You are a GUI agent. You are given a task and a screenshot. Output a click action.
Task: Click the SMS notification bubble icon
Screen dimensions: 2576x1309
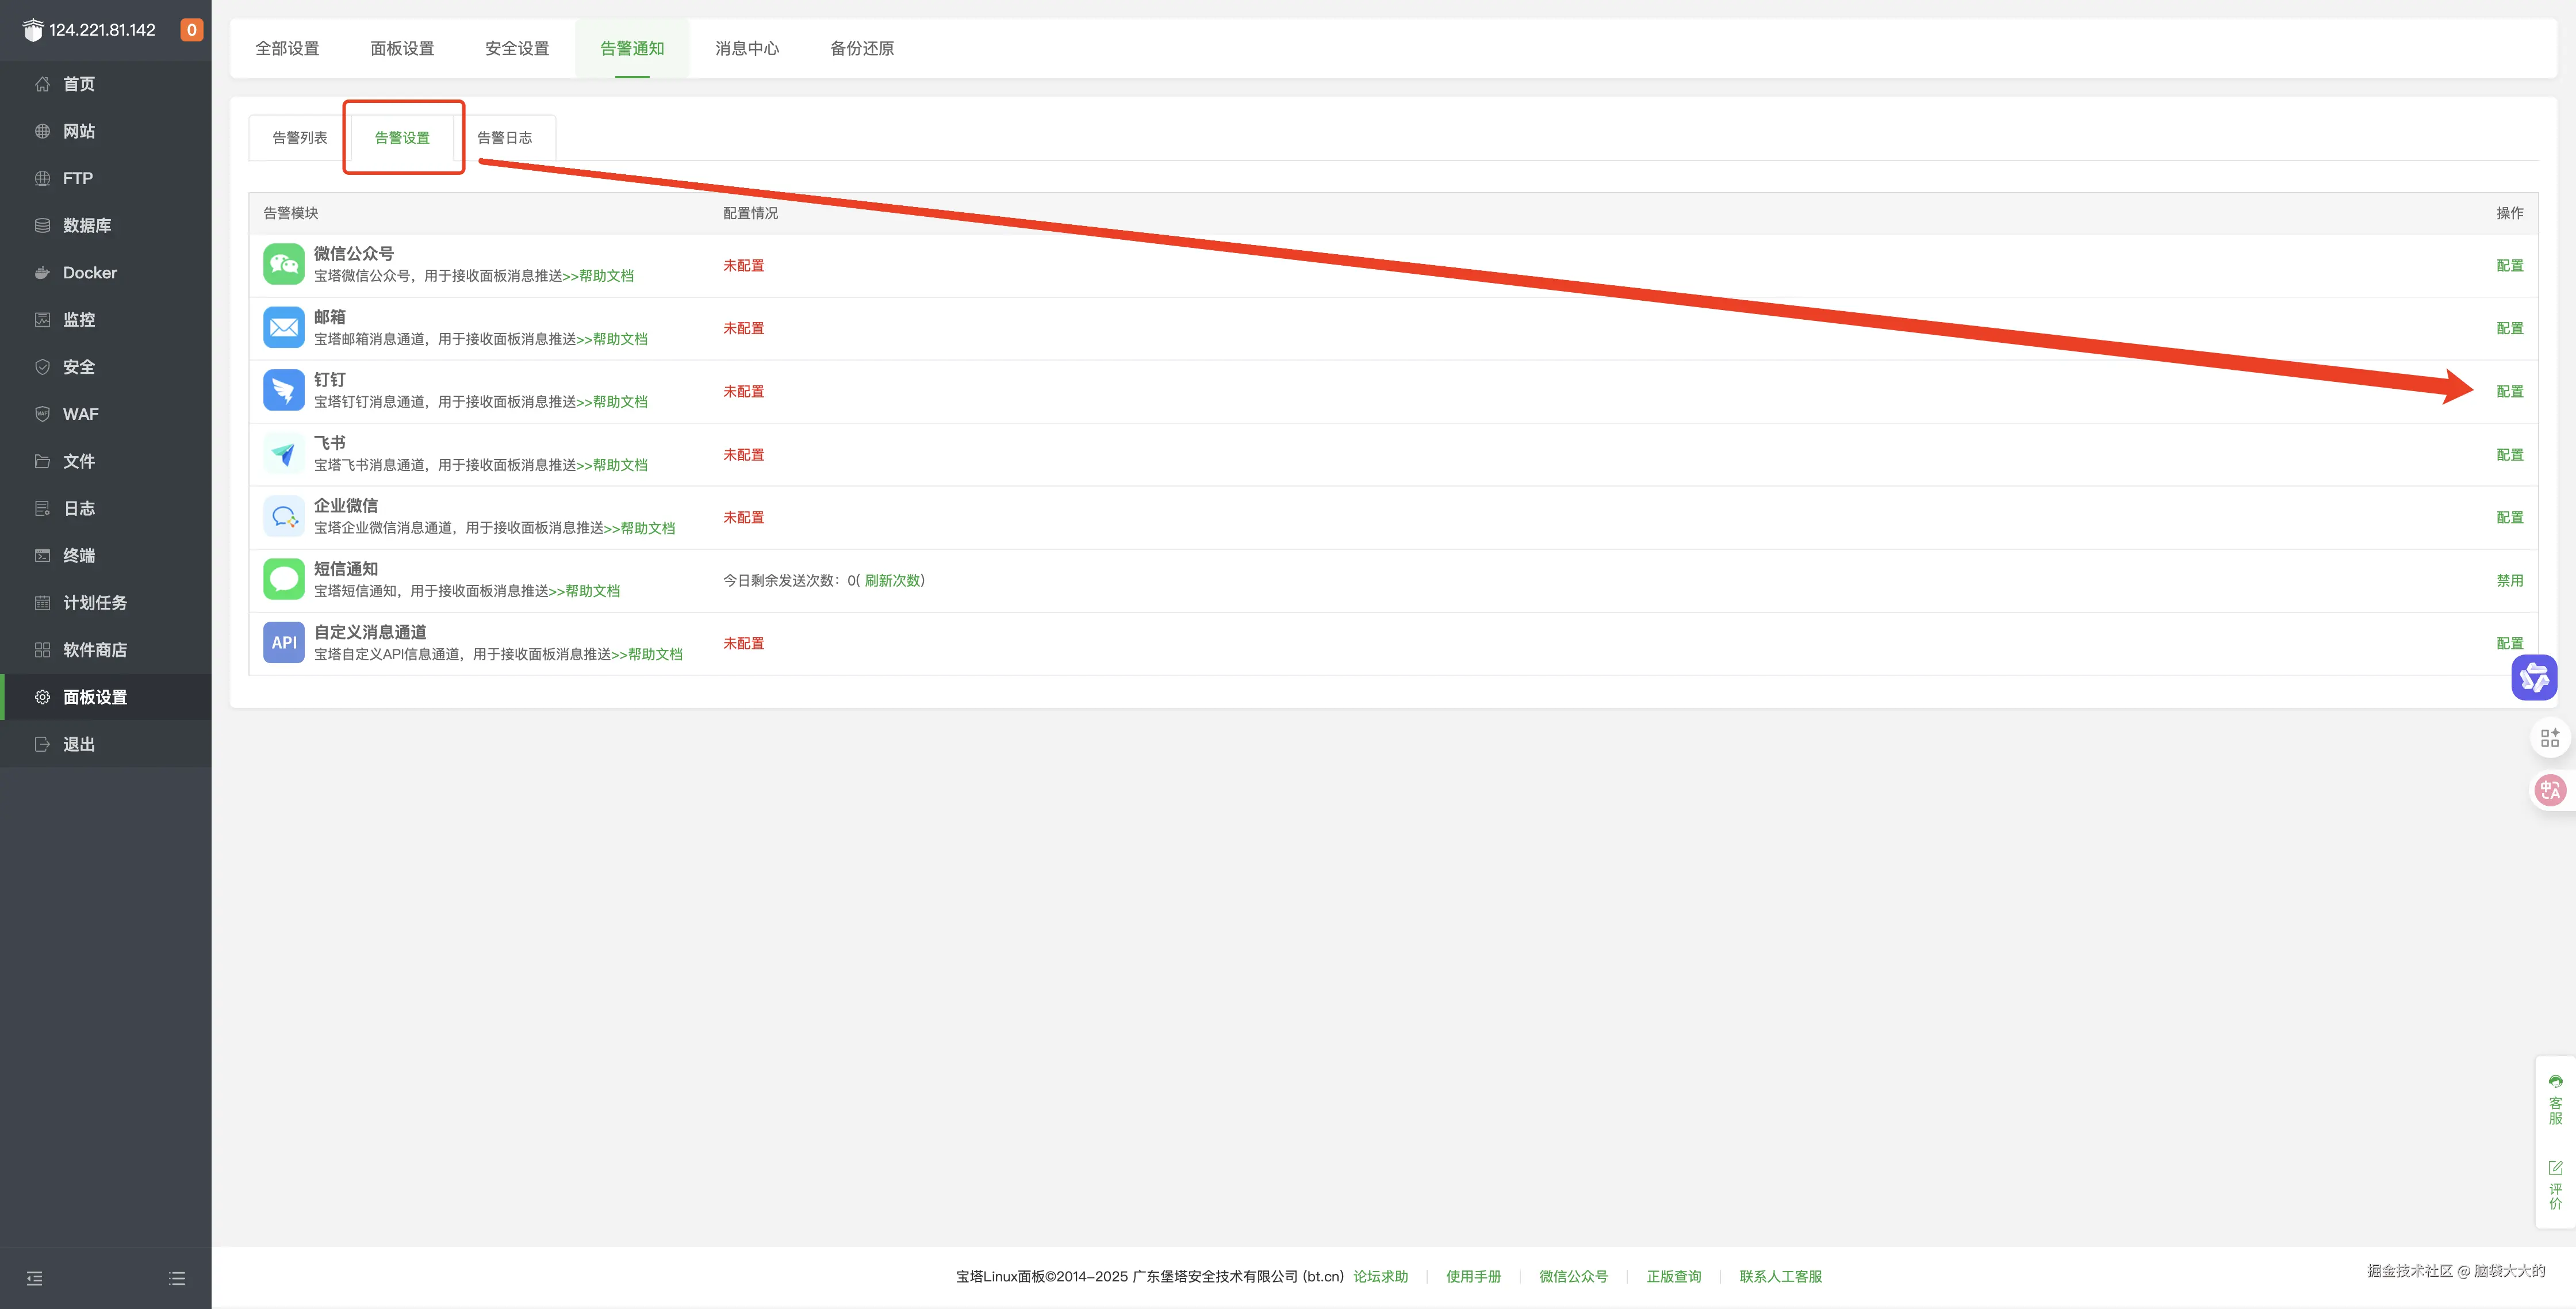[283, 579]
